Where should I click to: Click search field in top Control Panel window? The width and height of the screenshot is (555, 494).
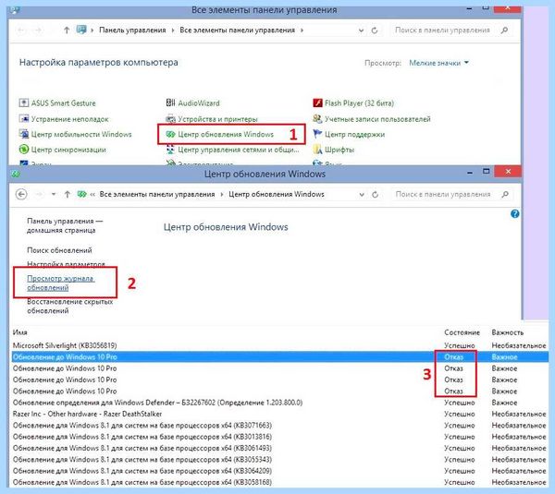coord(445,30)
